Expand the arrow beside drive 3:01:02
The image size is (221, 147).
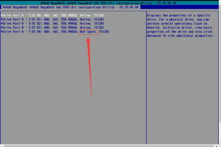pyautogui.click(x=2, y=24)
